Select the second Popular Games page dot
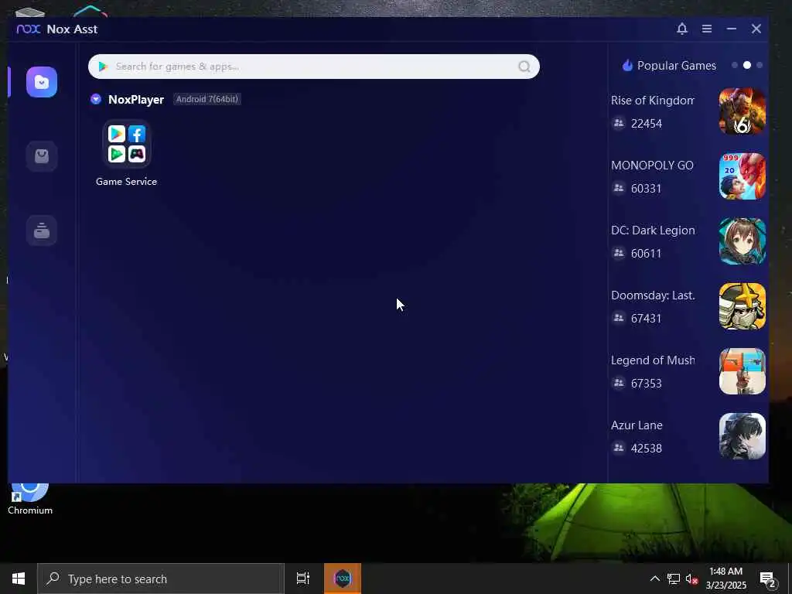The width and height of the screenshot is (792, 594). (747, 65)
